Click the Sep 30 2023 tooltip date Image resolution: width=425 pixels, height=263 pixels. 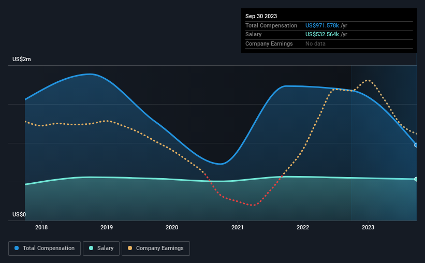(x=261, y=16)
